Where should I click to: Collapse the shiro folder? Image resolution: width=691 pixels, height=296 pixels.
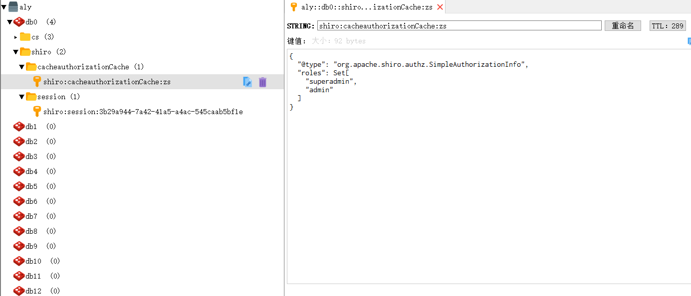[x=15, y=51]
